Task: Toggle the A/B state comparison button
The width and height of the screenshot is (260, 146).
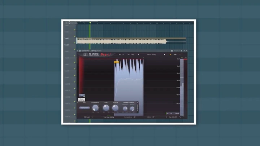Action: coord(128,54)
